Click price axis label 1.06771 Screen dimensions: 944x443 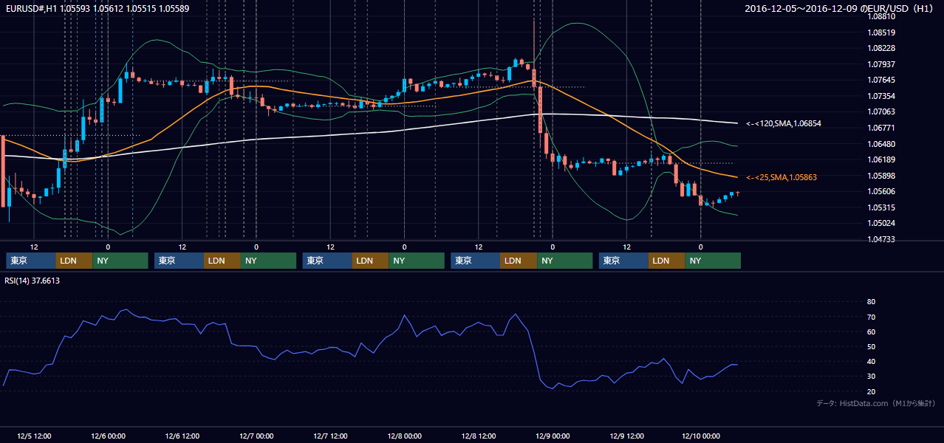(x=881, y=128)
